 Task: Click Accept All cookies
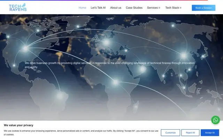click(210, 133)
